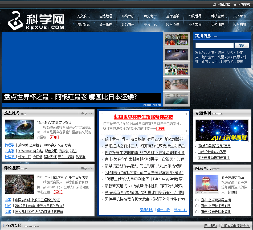Open the 自然地理 navigation item
This screenshot has width=253, height=230.
(x=105, y=16)
